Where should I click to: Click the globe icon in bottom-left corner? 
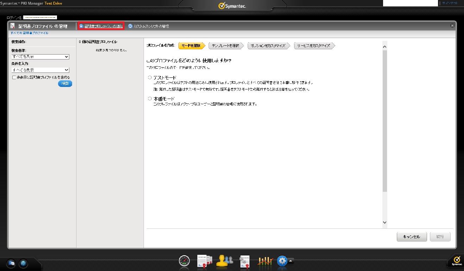23,263
